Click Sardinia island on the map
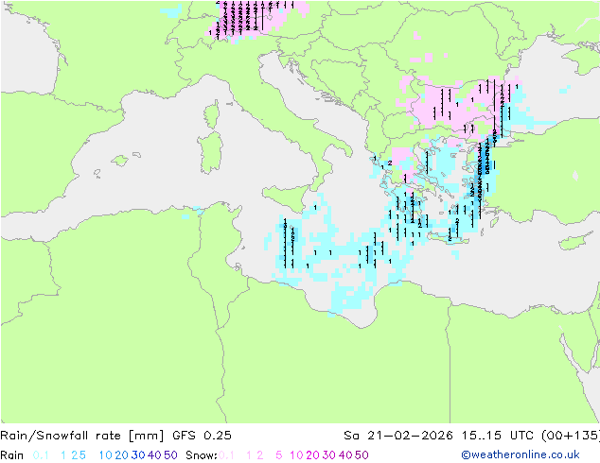This screenshot has height=463, width=600. [x=211, y=153]
